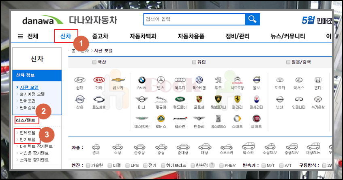Choose the 푸조 brand logo

coord(218,80)
